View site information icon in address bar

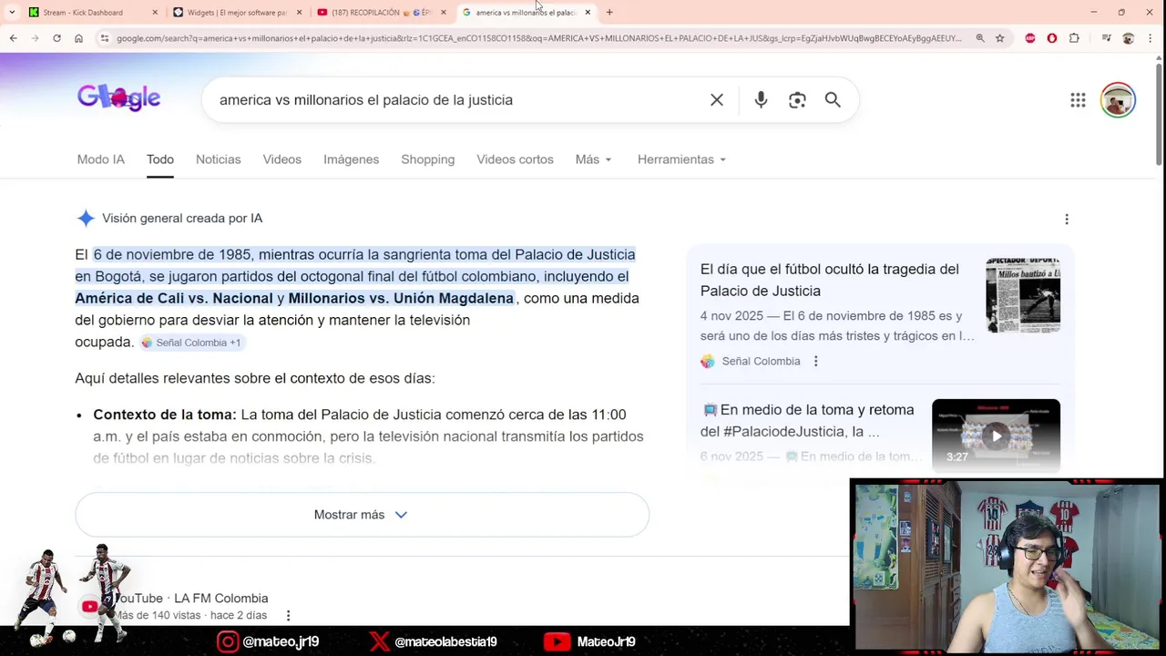tap(105, 38)
